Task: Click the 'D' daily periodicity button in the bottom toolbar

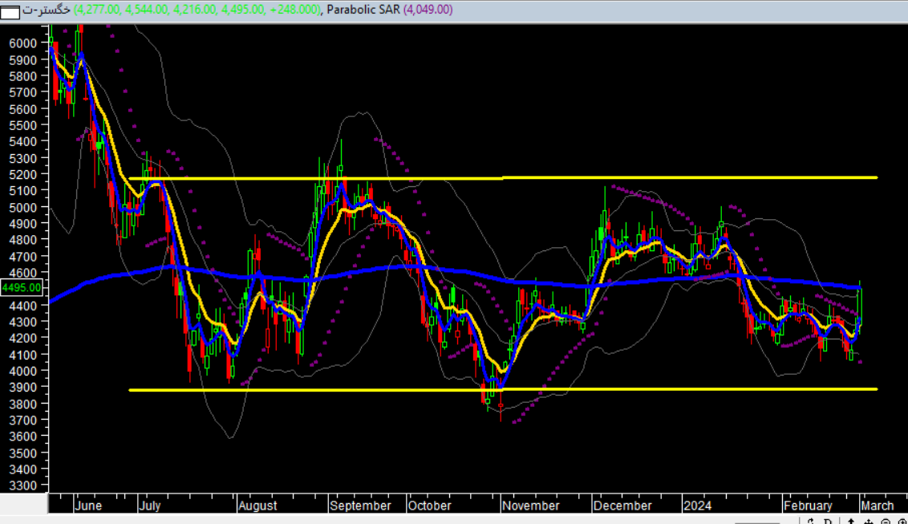Action: (x=828, y=521)
